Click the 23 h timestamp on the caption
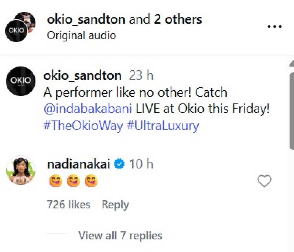The image size is (294, 252). (141, 75)
